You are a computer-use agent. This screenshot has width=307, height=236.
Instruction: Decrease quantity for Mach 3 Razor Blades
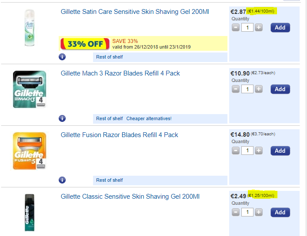pyautogui.click(x=236, y=89)
